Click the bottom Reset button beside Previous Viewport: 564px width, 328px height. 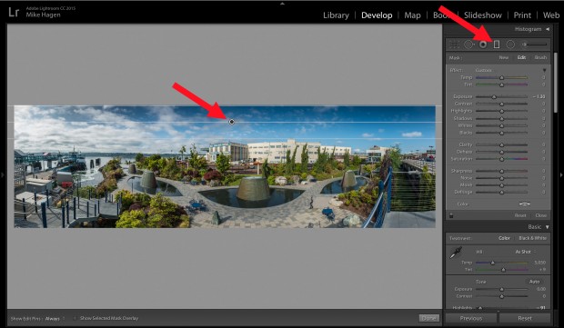tap(525, 318)
